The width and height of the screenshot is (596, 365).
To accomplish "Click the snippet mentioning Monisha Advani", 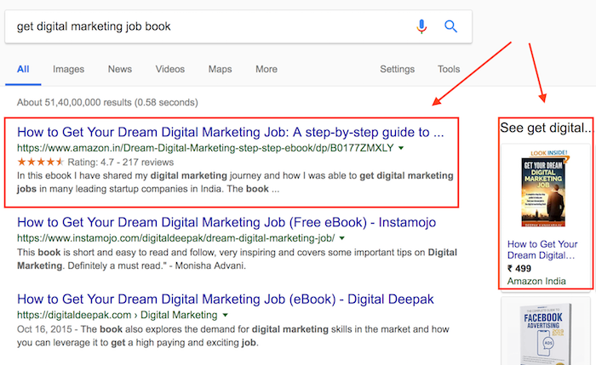I will tap(238, 259).
